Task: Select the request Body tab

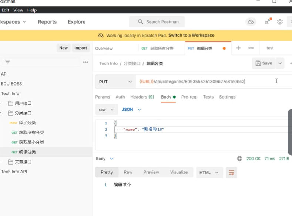Action: [x=168, y=97]
